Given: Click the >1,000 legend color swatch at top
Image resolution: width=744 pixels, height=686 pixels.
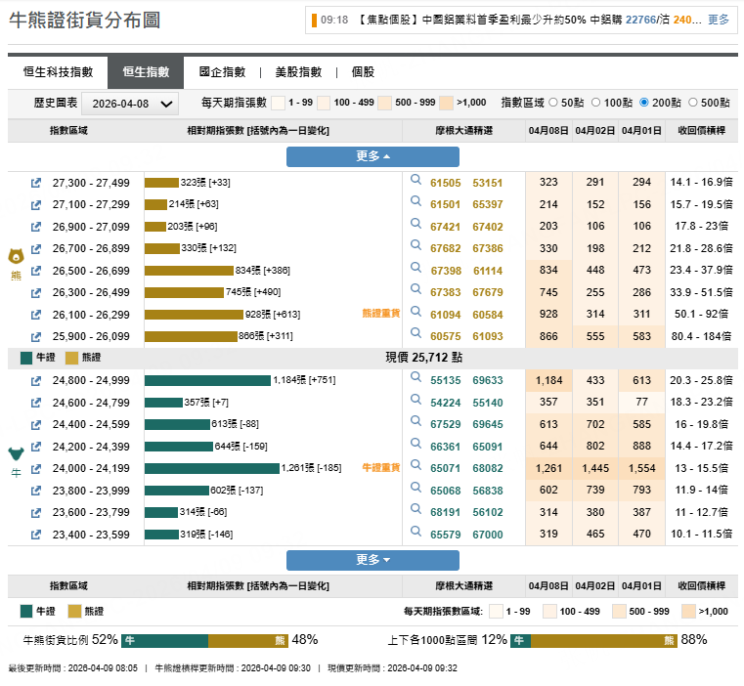Looking at the screenshot, I should click(x=446, y=103).
